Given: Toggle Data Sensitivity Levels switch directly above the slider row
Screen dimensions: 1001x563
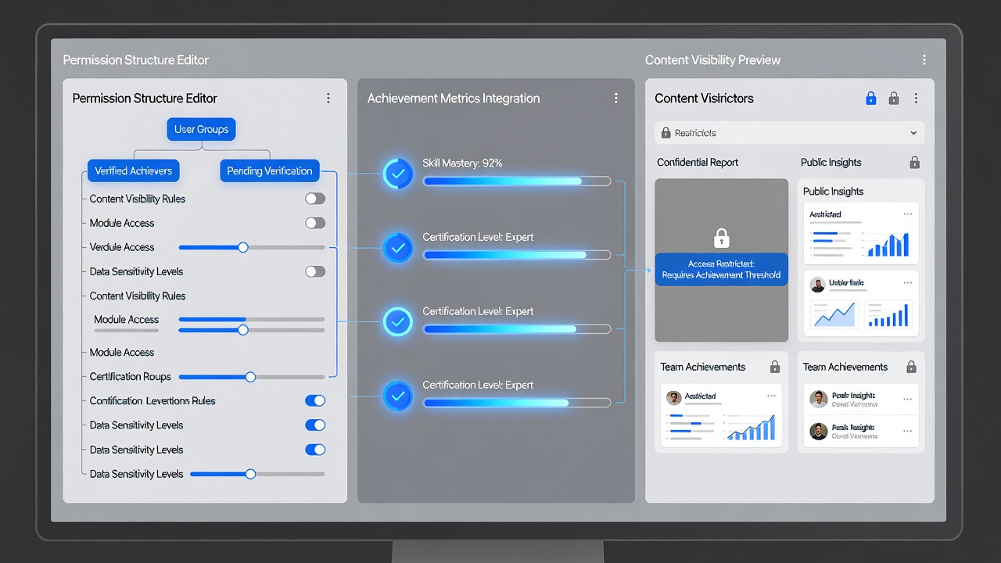Looking at the screenshot, I should click(315, 450).
